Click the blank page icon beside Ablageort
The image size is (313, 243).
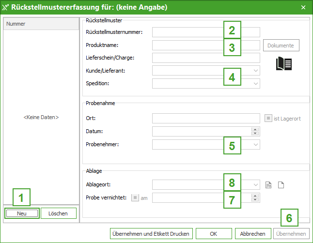281,184
